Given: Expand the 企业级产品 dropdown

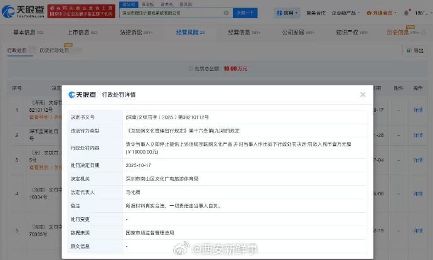Looking at the screenshot, I should click(x=346, y=13).
